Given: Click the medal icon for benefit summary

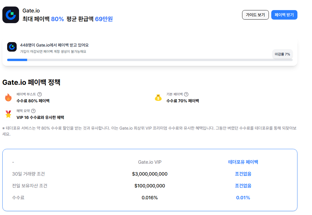Looking at the screenshot, I should (x=8, y=114).
